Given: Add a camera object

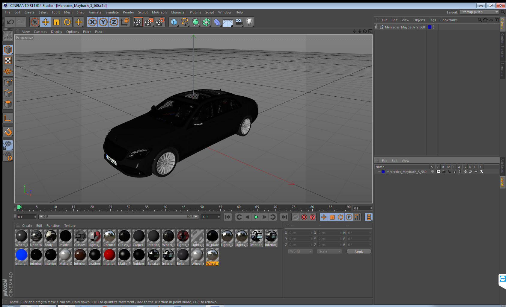Looking at the screenshot, I should point(239,22).
